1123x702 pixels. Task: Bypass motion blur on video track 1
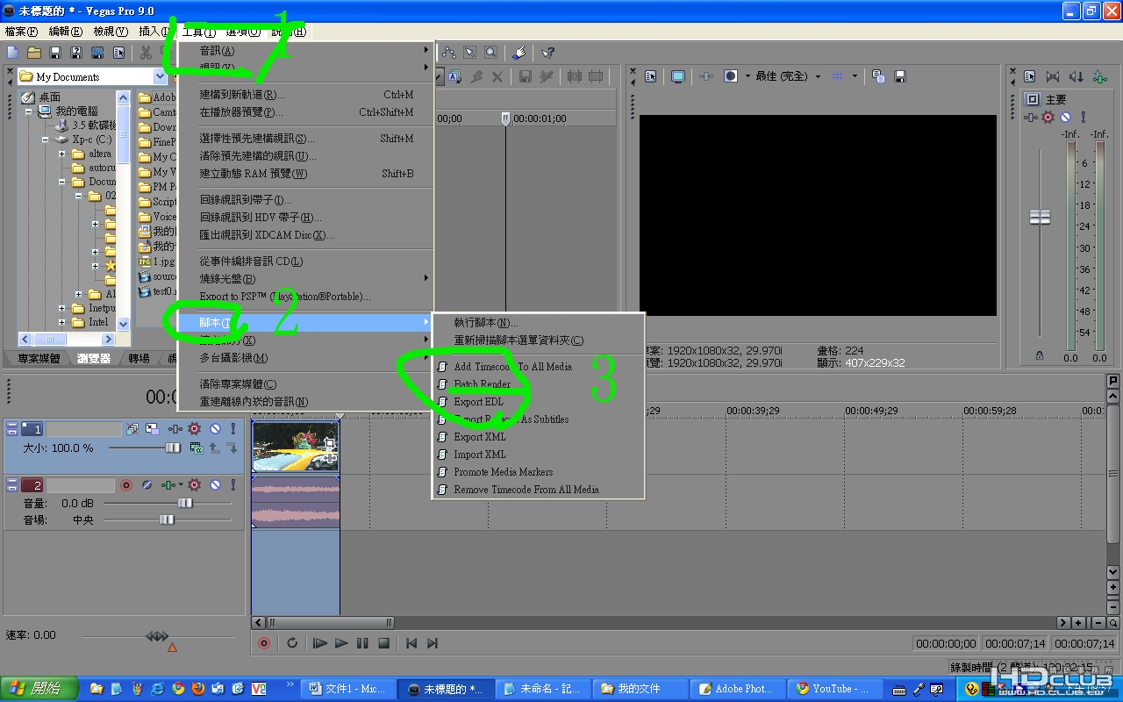coord(132,429)
